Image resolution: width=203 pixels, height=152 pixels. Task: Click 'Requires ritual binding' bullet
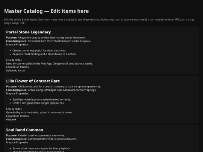(x=44, y=54)
